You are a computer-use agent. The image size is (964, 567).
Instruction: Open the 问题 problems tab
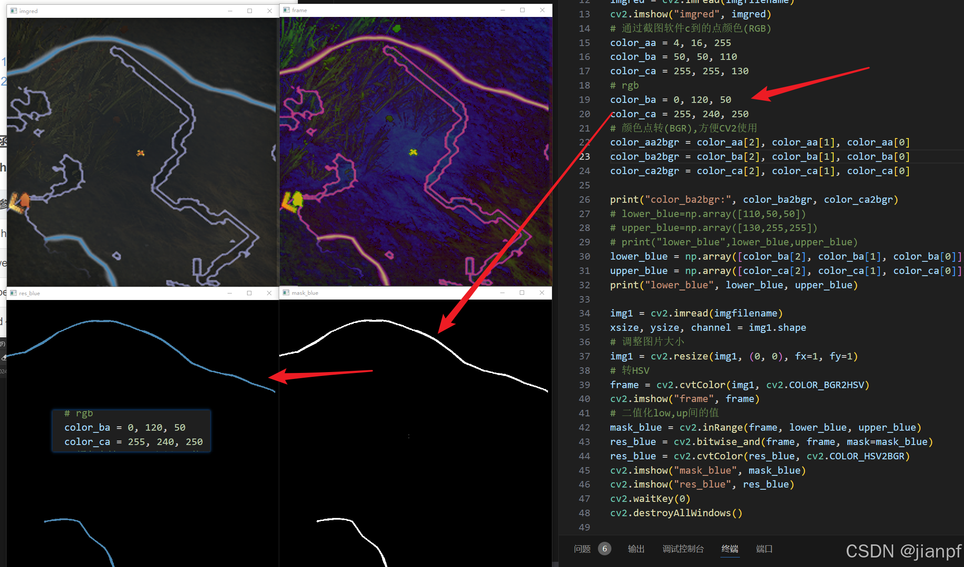(x=582, y=549)
